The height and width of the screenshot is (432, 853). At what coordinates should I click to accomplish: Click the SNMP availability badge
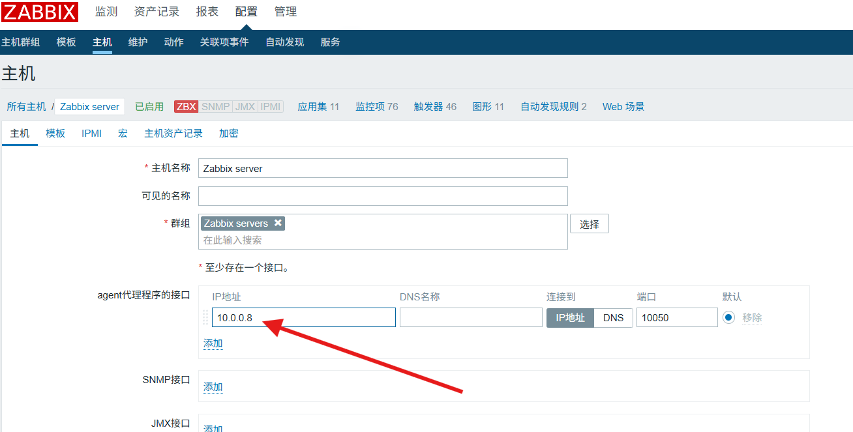pos(215,106)
